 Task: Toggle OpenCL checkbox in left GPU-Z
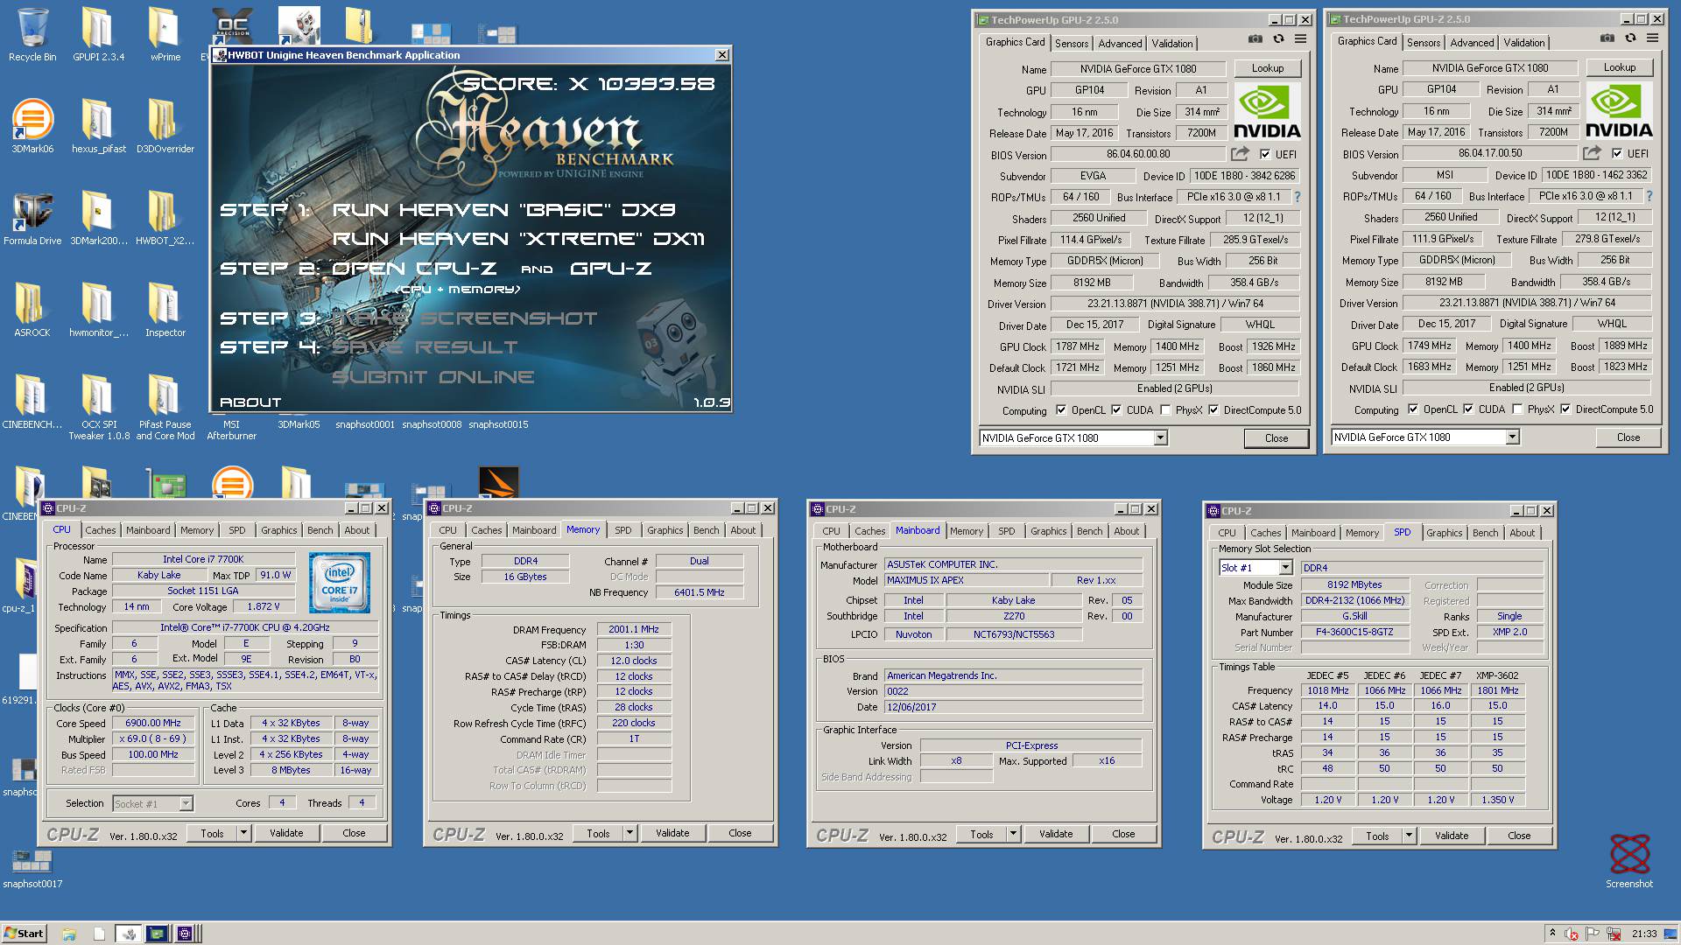[x=1061, y=410]
